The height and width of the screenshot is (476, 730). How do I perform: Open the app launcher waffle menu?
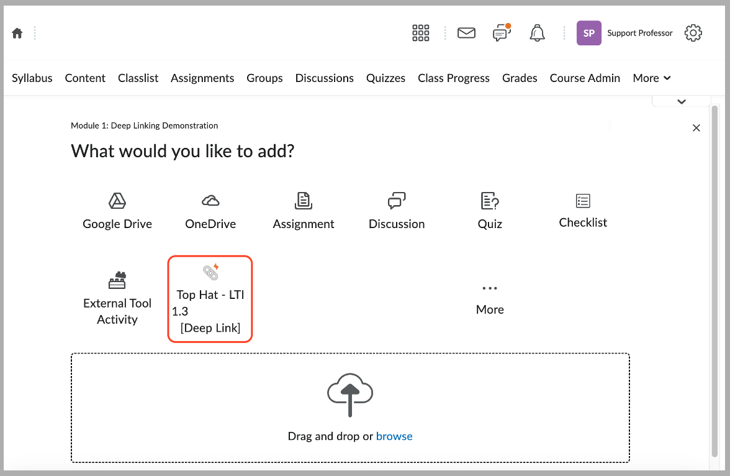421,33
